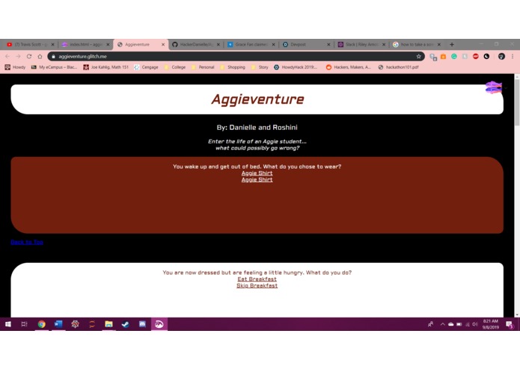Switch to the Slack Riley tab

pos(361,44)
